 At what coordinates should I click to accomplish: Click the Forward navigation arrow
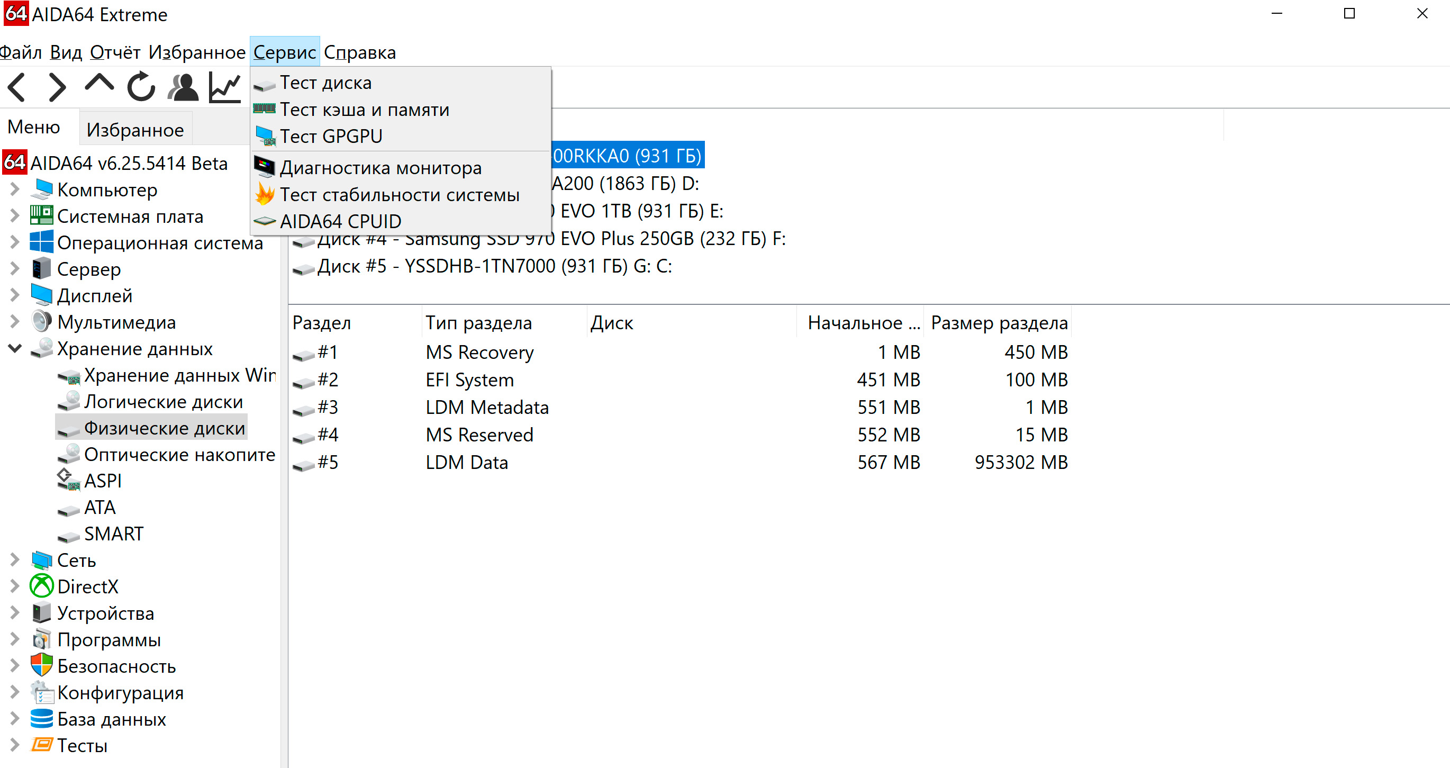57,87
